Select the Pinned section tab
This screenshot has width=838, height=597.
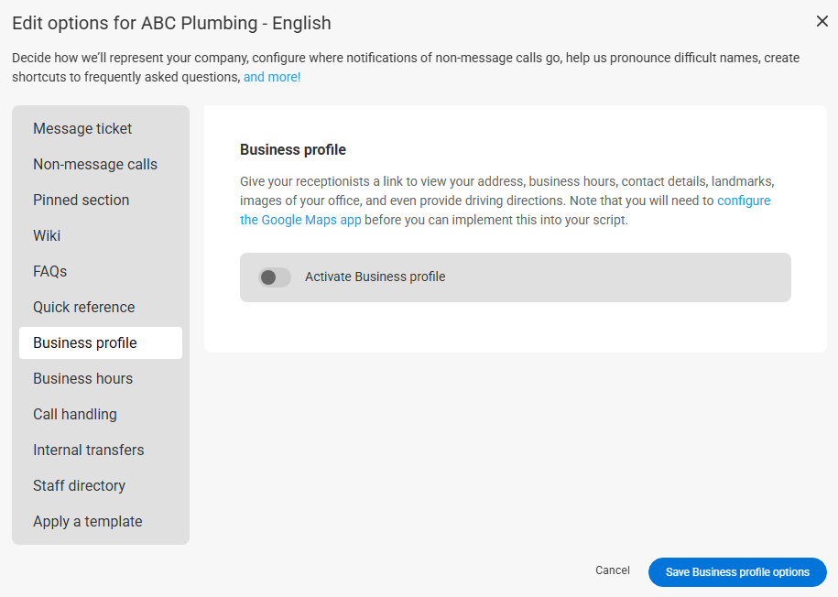click(81, 201)
